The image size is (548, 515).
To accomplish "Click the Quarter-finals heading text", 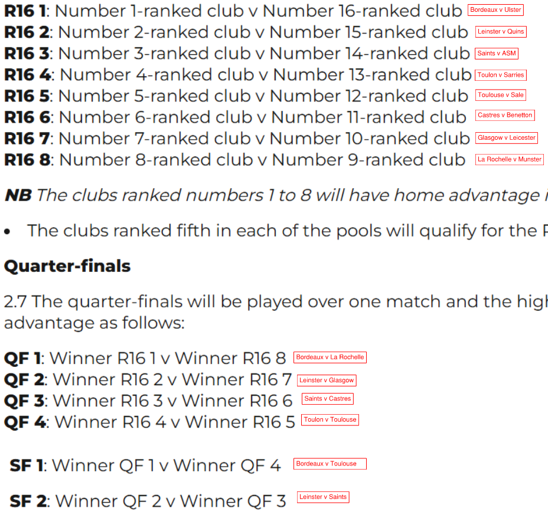I will coord(67,266).
